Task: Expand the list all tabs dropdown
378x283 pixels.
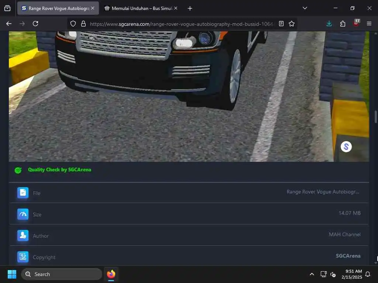Action: [x=305, y=8]
